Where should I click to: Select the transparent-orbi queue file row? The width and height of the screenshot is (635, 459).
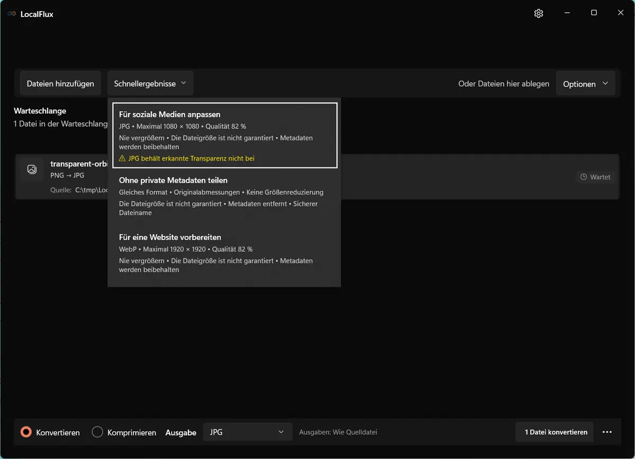(317, 177)
